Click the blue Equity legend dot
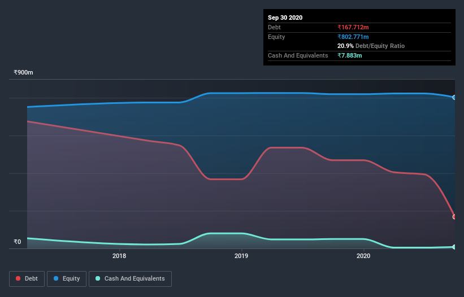This screenshot has height=297, width=464. [x=56, y=278]
